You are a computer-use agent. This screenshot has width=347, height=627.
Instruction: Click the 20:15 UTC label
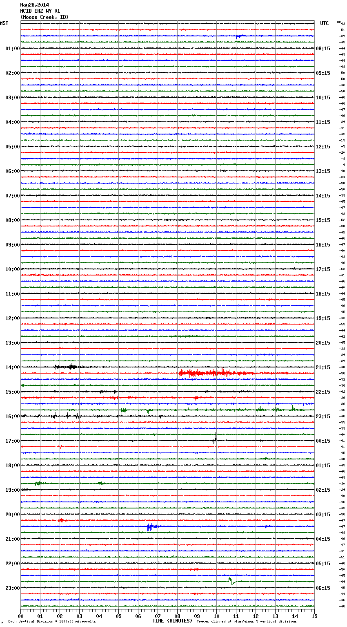(323, 343)
